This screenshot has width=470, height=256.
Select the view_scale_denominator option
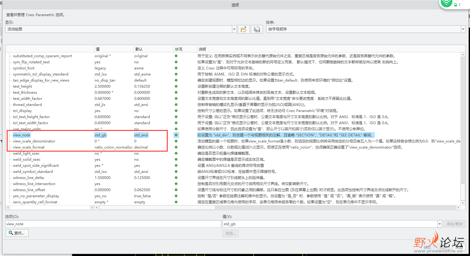point(34,141)
